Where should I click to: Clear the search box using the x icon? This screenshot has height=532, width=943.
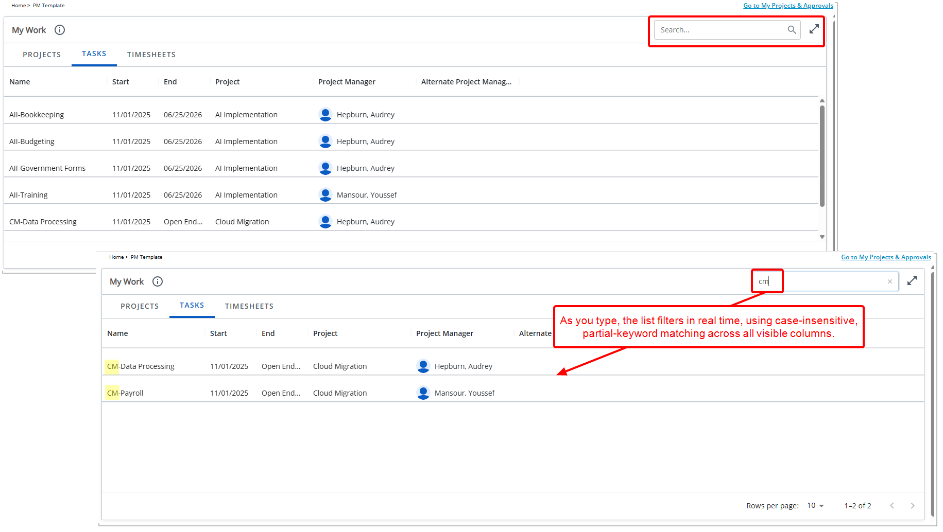tap(889, 281)
